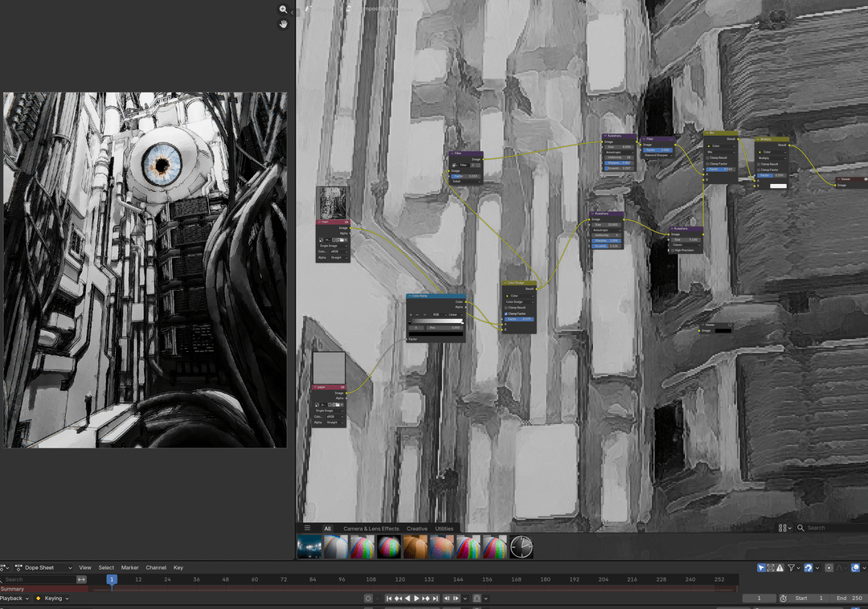Open the Marker menu in Dope Sheet
This screenshot has width=868, height=609.
pyautogui.click(x=129, y=568)
